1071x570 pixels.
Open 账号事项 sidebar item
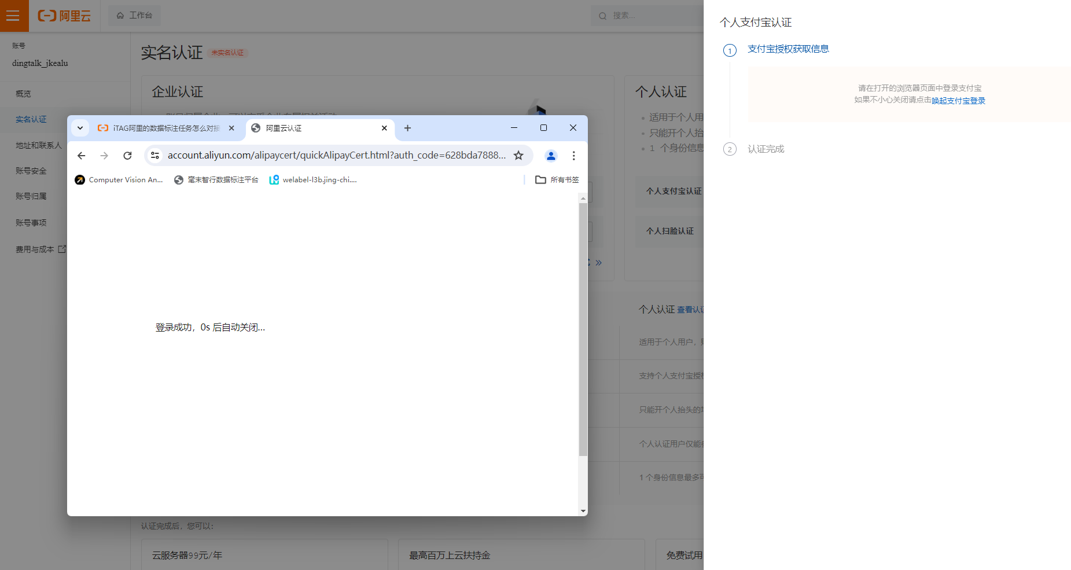coord(31,223)
